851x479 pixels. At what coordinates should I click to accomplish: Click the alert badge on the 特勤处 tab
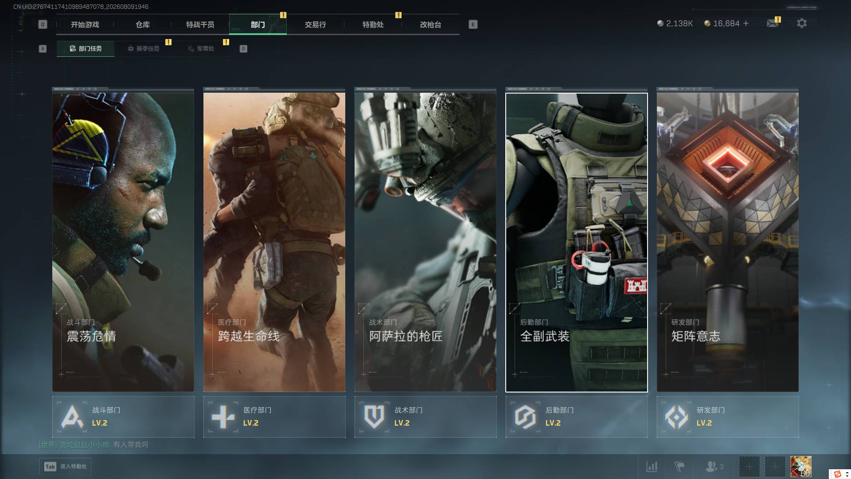click(398, 15)
